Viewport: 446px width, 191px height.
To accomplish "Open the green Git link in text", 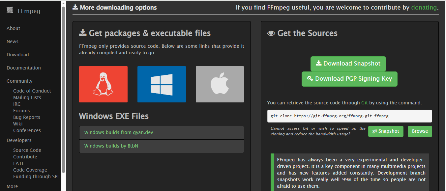I will click(x=365, y=103).
